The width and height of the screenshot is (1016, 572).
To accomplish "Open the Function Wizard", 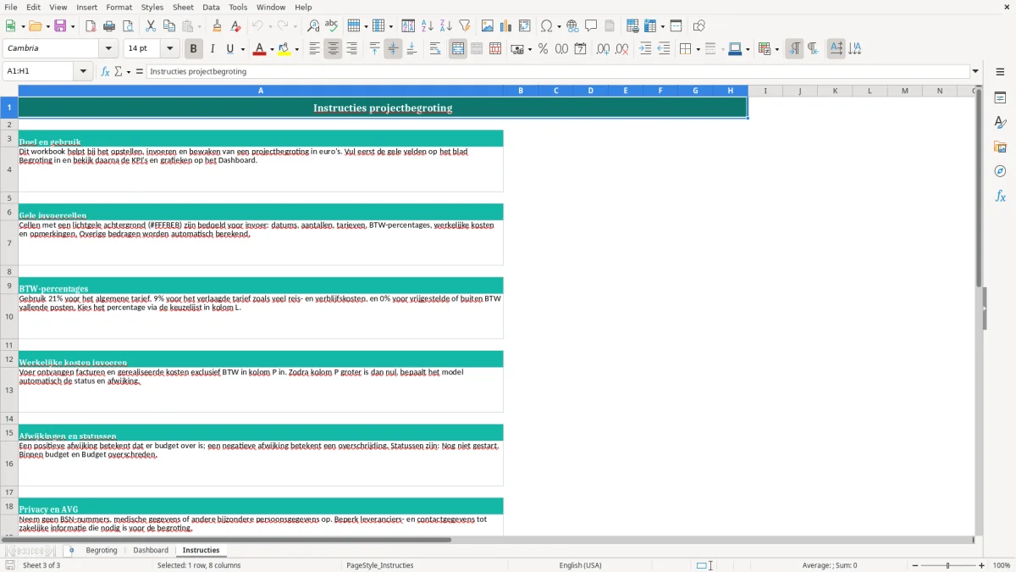I will [106, 72].
